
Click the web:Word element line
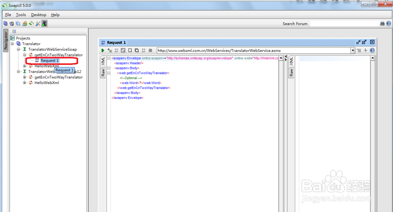(x=141, y=83)
